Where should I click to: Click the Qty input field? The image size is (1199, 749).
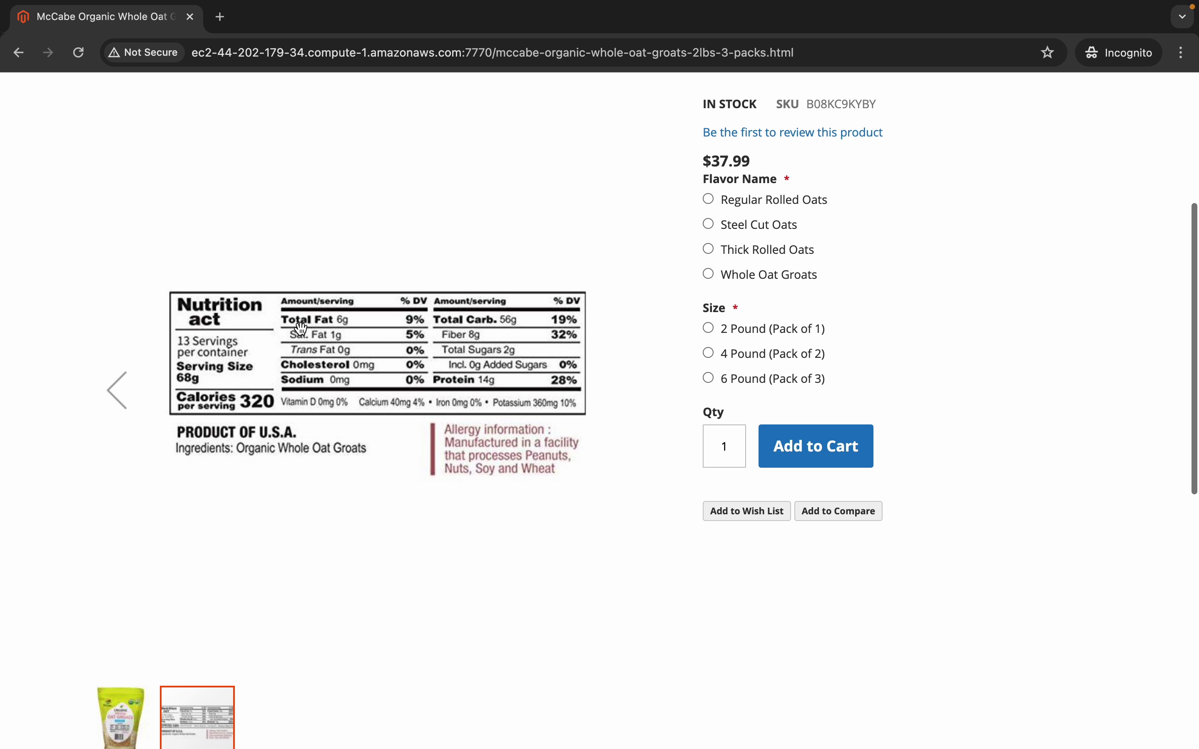pos(724,446)
